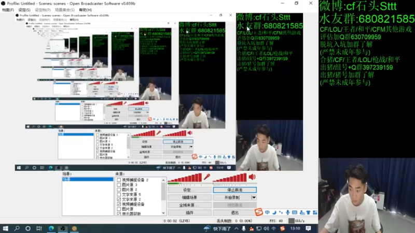415x233 pixels.
Task: Click the Chinese 中 IME indicator in system tray
Action: 274,228
